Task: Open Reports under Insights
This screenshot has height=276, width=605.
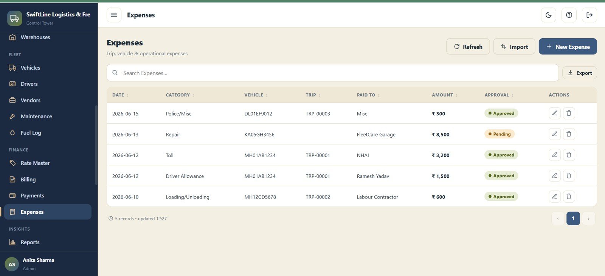Action: (48, 242)
